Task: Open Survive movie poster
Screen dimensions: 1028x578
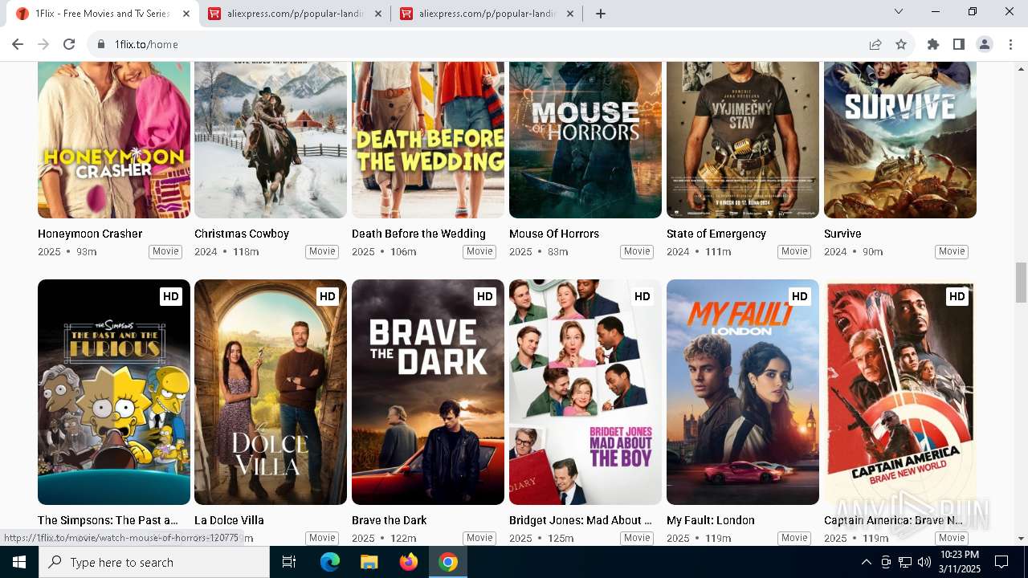Action: [x=900, y=140]
